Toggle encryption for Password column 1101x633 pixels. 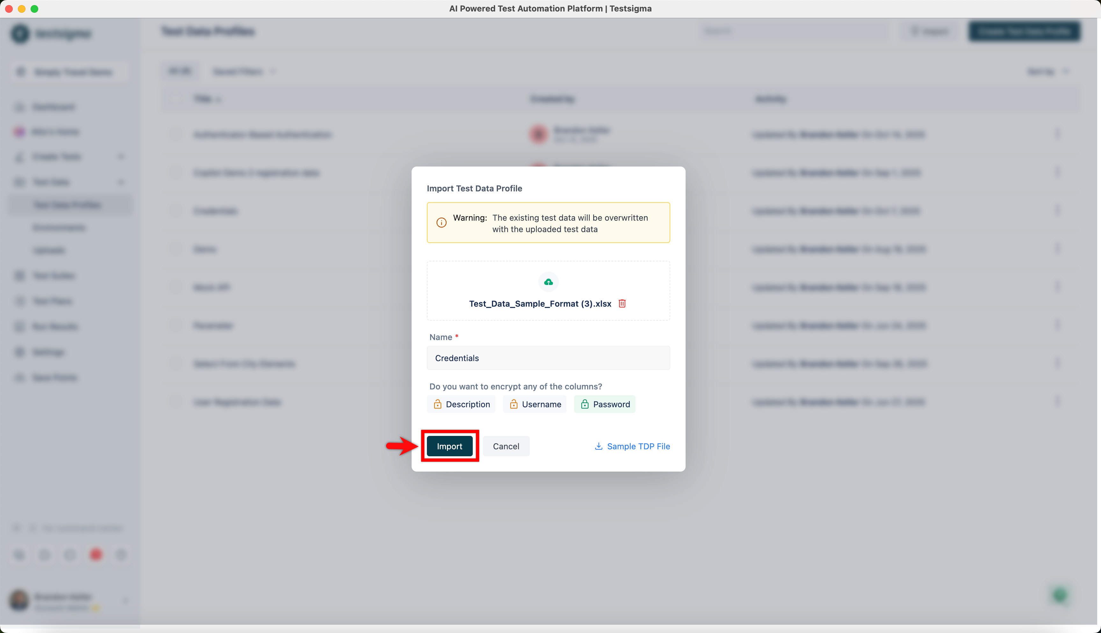tap(605, 404)
